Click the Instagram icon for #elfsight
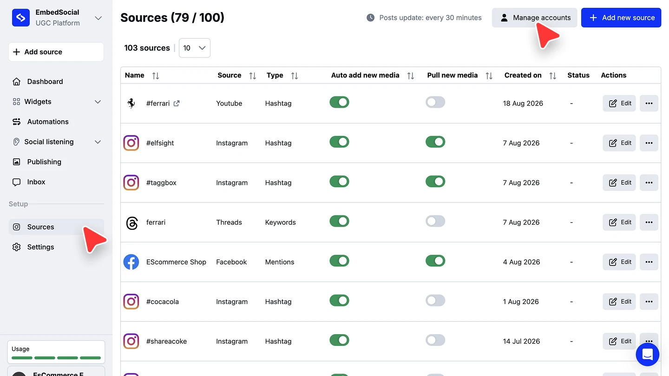 131,143
